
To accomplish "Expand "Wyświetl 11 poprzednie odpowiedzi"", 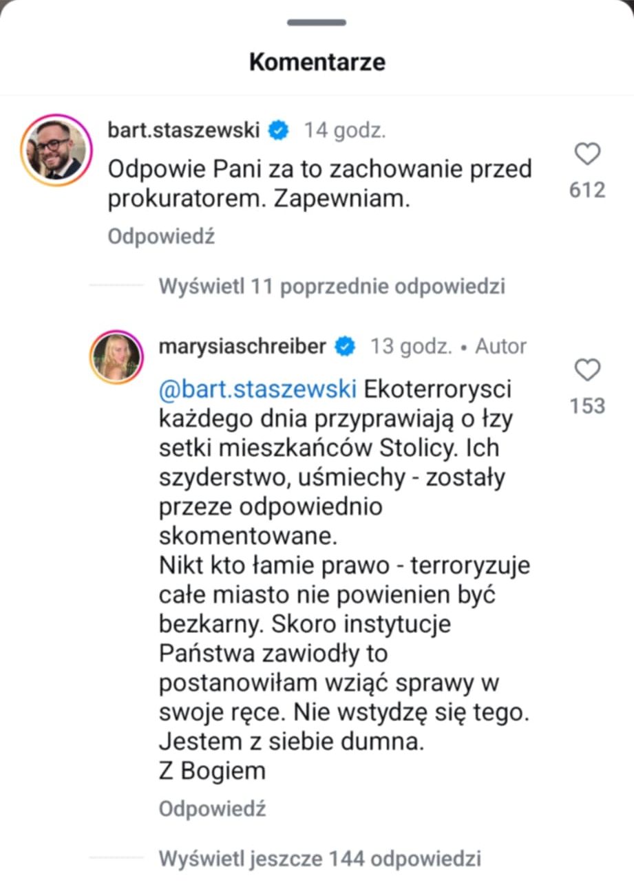I will pyautogui.click(x=332, y=286).
